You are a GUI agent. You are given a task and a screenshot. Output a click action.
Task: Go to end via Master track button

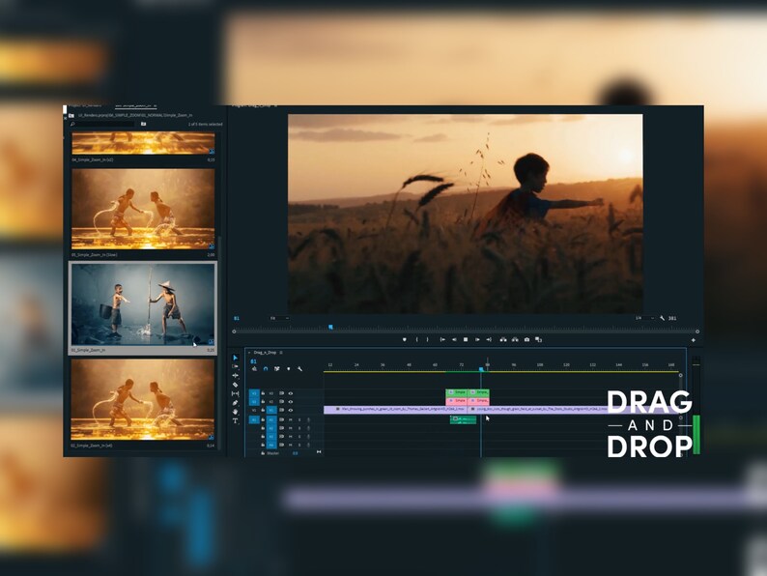pyautogui.click(x=319, y=452)
